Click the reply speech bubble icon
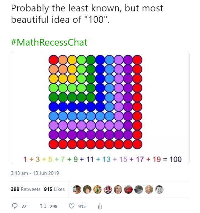The height and width of the screenshot is (213, 200). click(15, 206)
